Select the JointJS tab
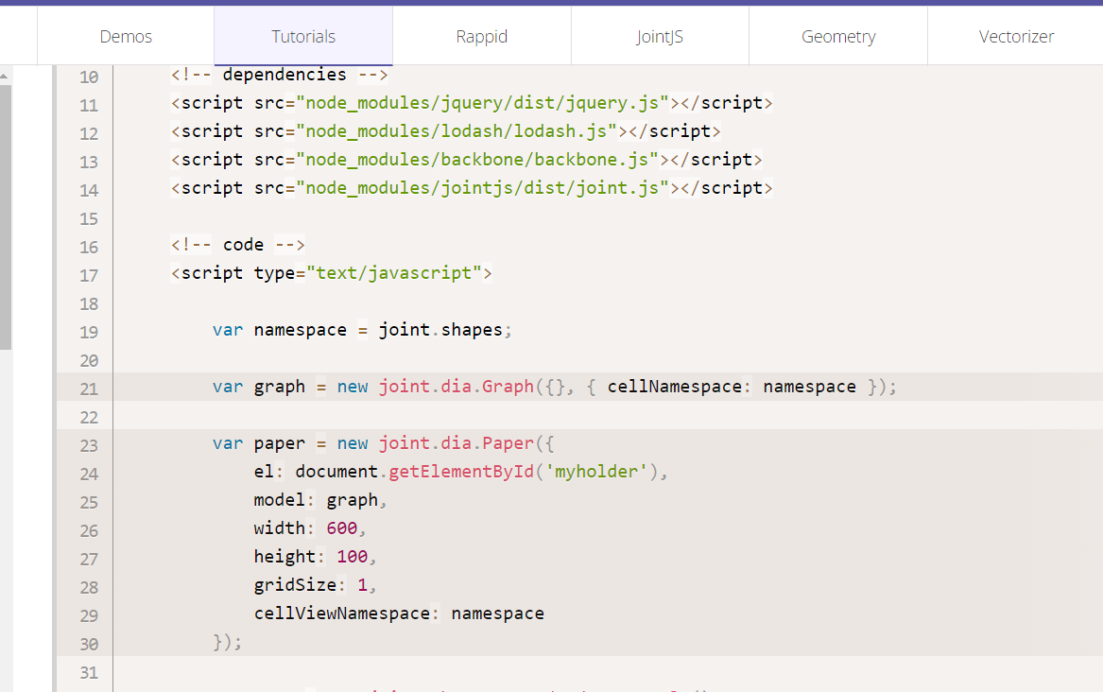The image size is (1103, 692). pos(660,37)
